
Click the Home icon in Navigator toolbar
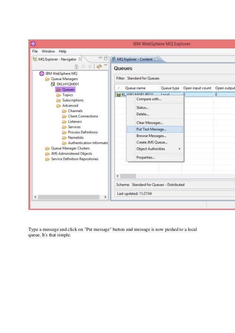(x=76, y=66)
